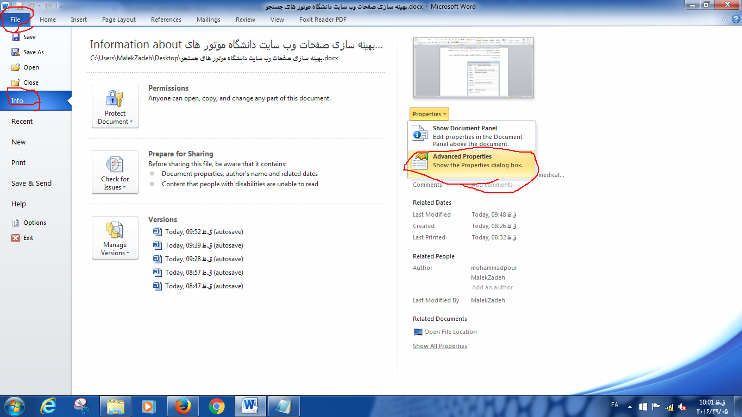Expand the Protect Document dropdown
This screenshot has height=417, width=742.
115,106
